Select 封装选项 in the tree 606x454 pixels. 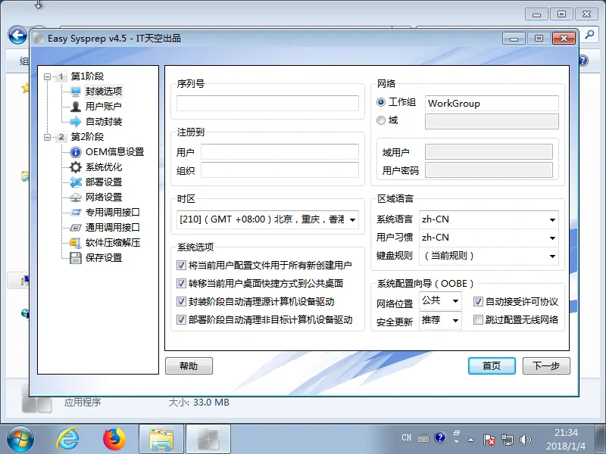pyautogui.click(x=104, y=92)
